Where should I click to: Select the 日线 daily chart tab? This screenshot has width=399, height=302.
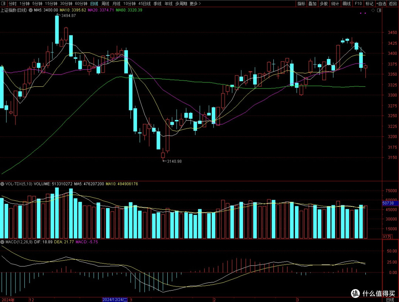coord(94,4)
